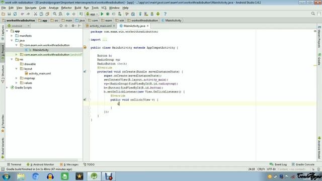
Task: Open the Terminal tool window
Action: (14, 164)
